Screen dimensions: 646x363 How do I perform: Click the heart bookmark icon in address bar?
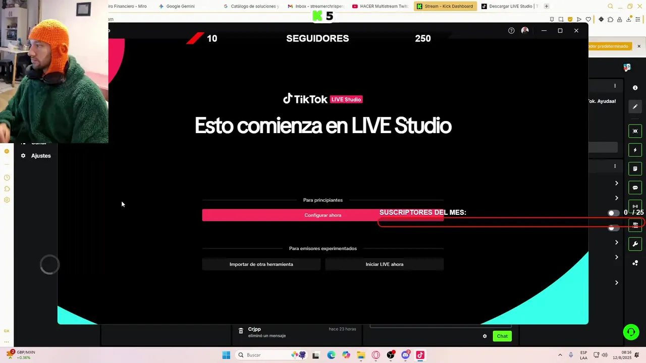(588, 19)
